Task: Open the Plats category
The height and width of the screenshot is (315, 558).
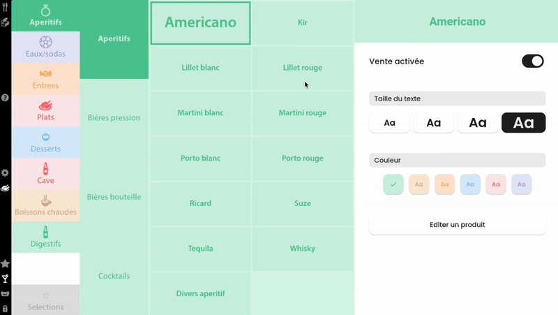Action: click(x=45, y=110)
